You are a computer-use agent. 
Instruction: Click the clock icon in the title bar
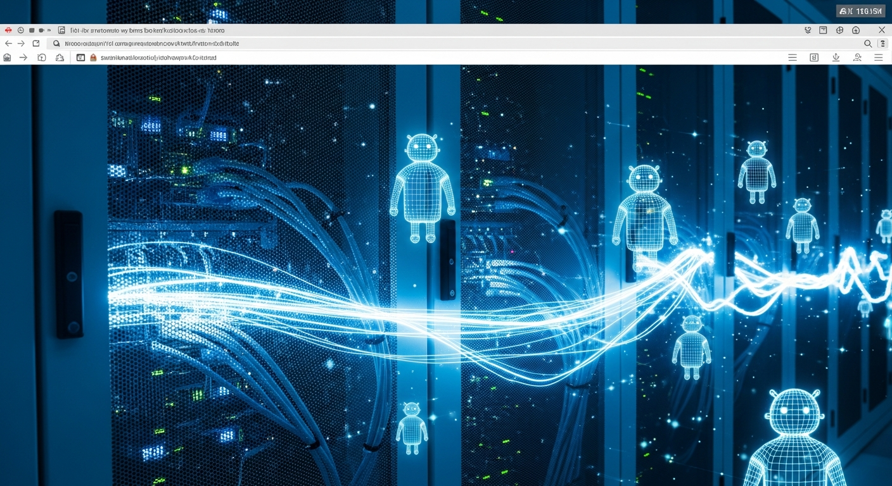20,30
